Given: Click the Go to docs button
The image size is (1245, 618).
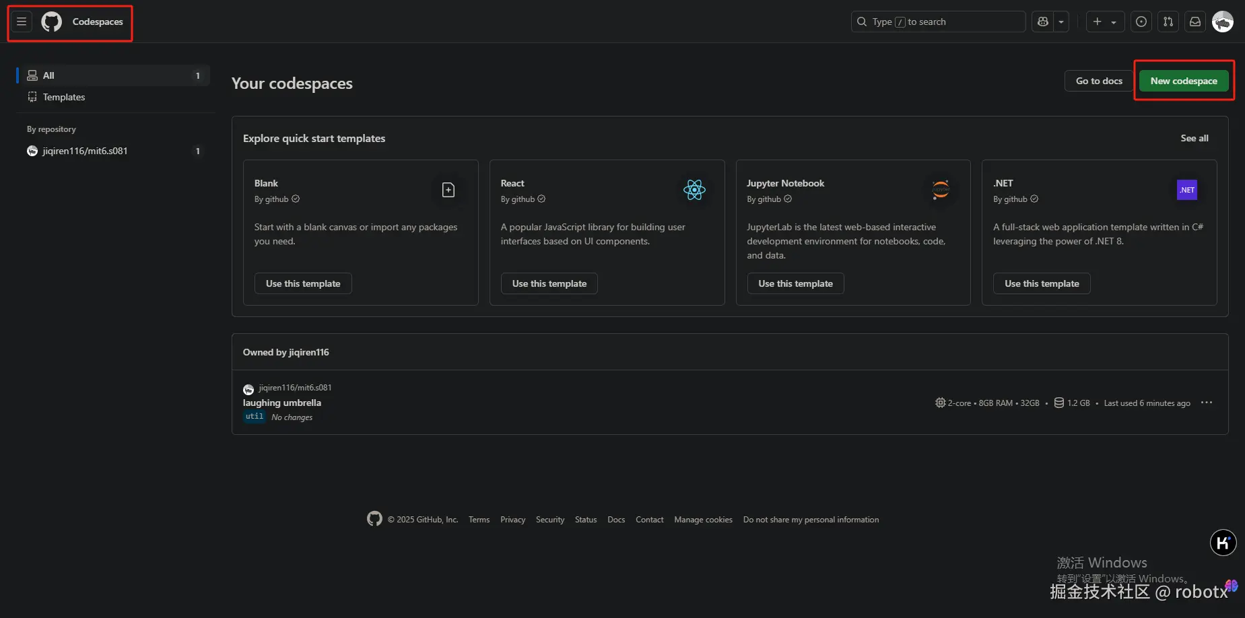Looking at the screenshot, I should click(x=1099, y=81).
